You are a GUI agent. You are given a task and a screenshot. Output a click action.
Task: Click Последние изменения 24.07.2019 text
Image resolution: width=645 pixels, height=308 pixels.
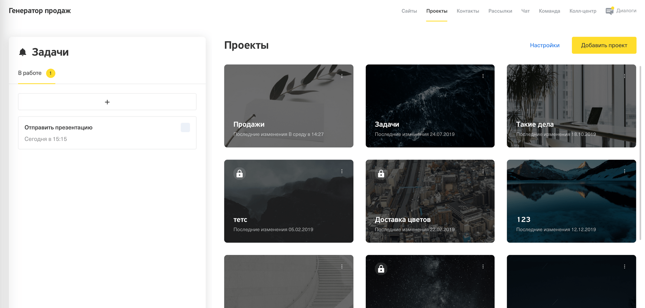pyautogui.click(x=415, y=134)
